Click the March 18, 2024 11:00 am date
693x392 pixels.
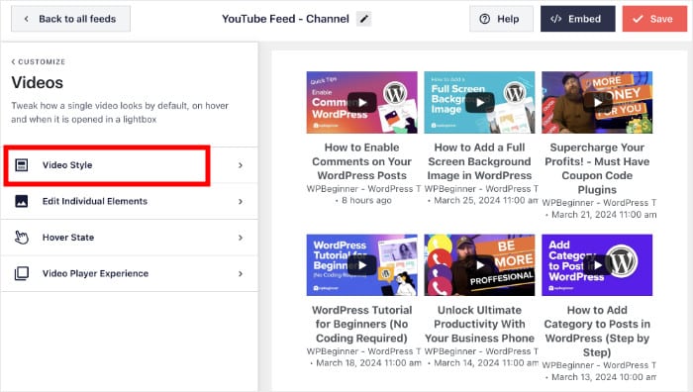click(x=368, y=363)
